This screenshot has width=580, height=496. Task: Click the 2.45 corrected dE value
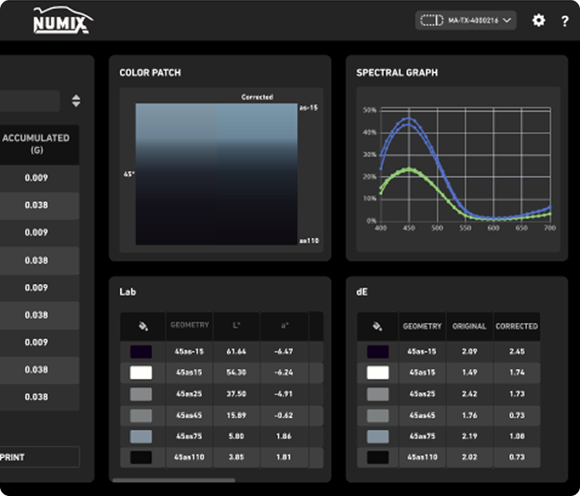pos(517,352)
